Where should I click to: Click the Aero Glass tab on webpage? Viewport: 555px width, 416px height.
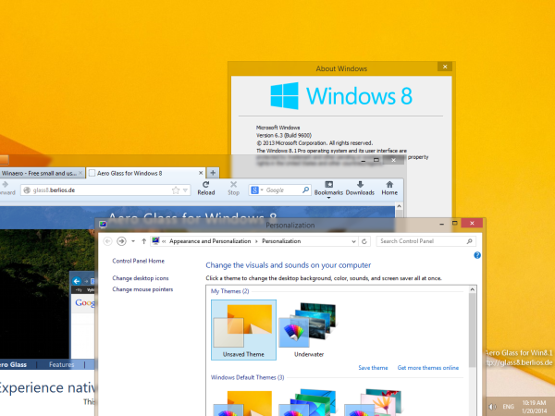click(14, 365)
